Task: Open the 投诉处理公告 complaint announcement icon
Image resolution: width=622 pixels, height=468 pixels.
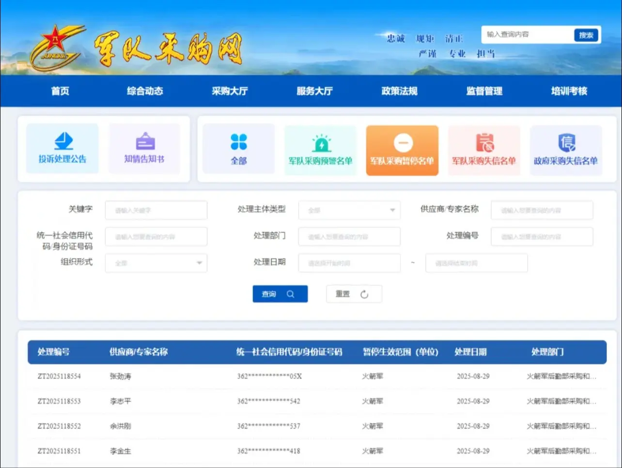Action: pyautogui.click(x=62, y=149)
